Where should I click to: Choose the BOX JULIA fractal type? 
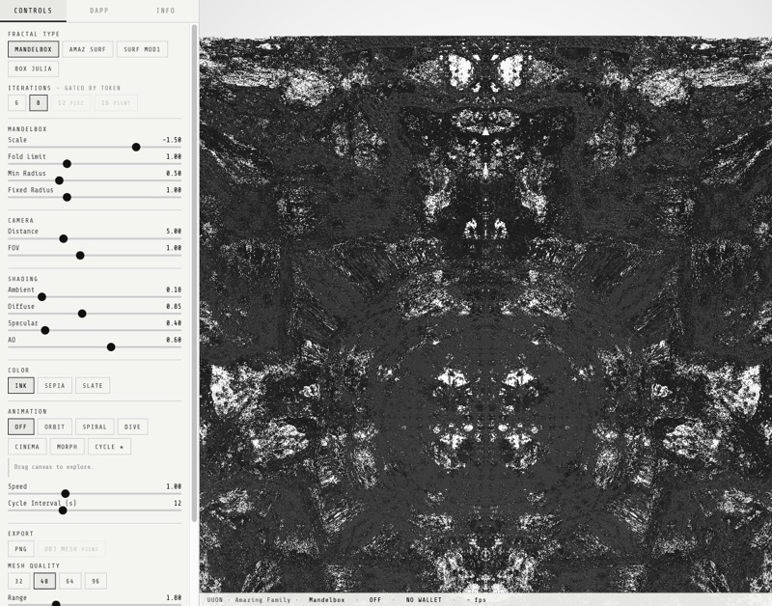pyautogui.click(x=34, y=69)
